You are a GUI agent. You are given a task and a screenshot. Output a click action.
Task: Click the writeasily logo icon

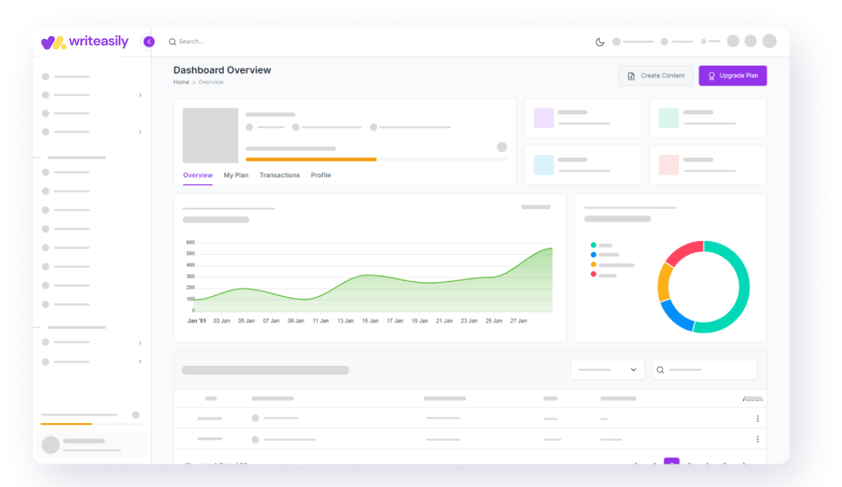tap(53, 42)
